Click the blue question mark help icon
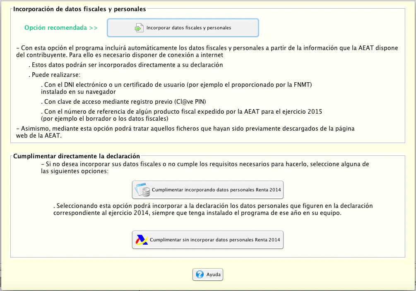Viewport: 416px width, 291px height. [200, 274]
